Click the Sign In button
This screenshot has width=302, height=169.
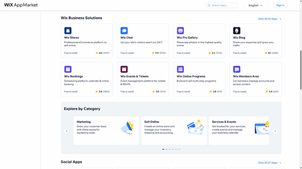pyautogui.click(x=280, y=5)
